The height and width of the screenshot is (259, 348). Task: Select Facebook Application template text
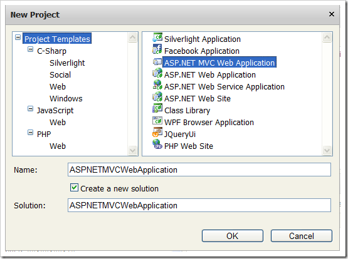pyautogui.click(x=202, y=51)
